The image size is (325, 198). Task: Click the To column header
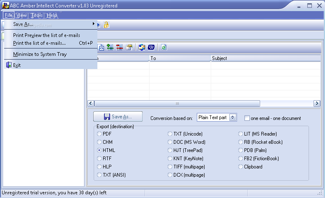[x=180, y=58]
